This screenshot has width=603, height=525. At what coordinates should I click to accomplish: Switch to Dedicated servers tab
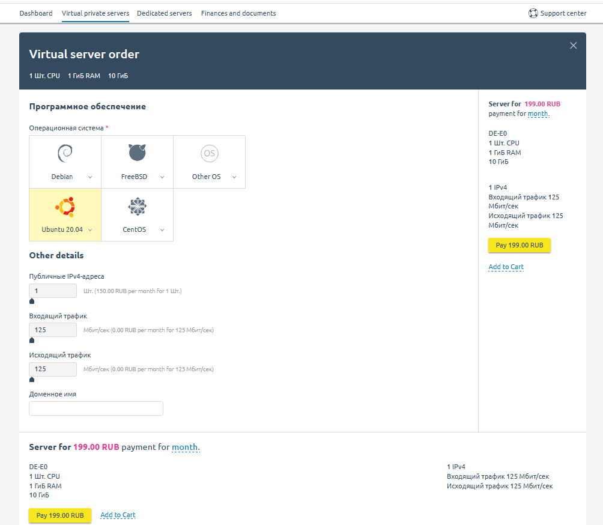(x=165, y=13)
